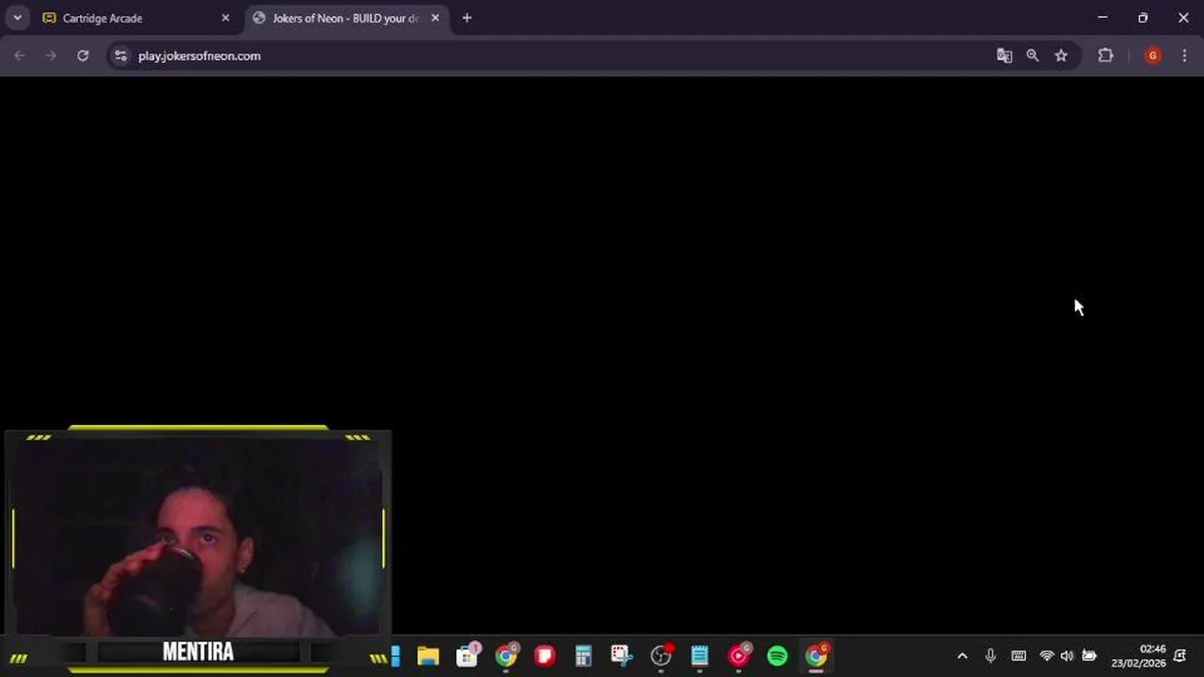Open the Chrome three-dot menu

(1184, 55)
